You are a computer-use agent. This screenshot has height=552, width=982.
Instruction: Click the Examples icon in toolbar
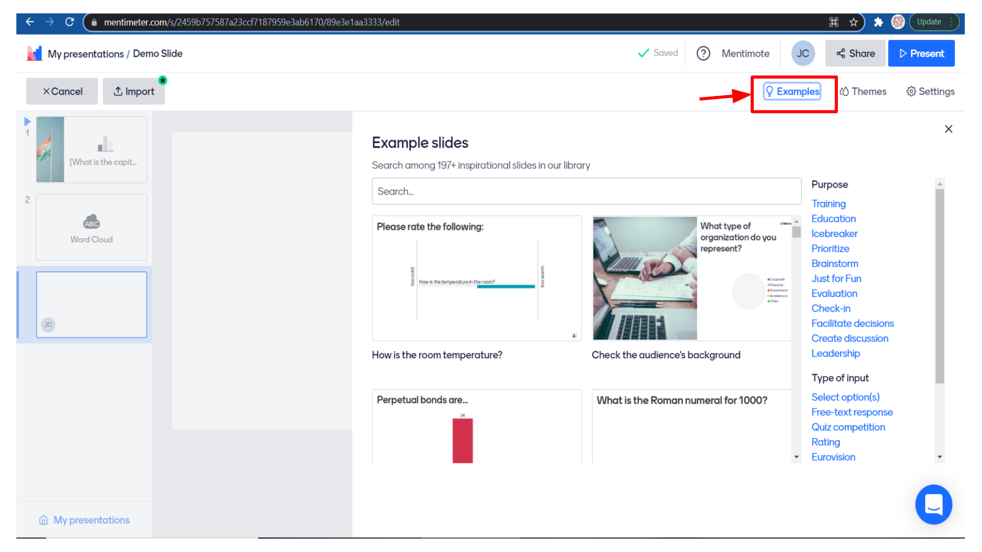tap(792, 91)
